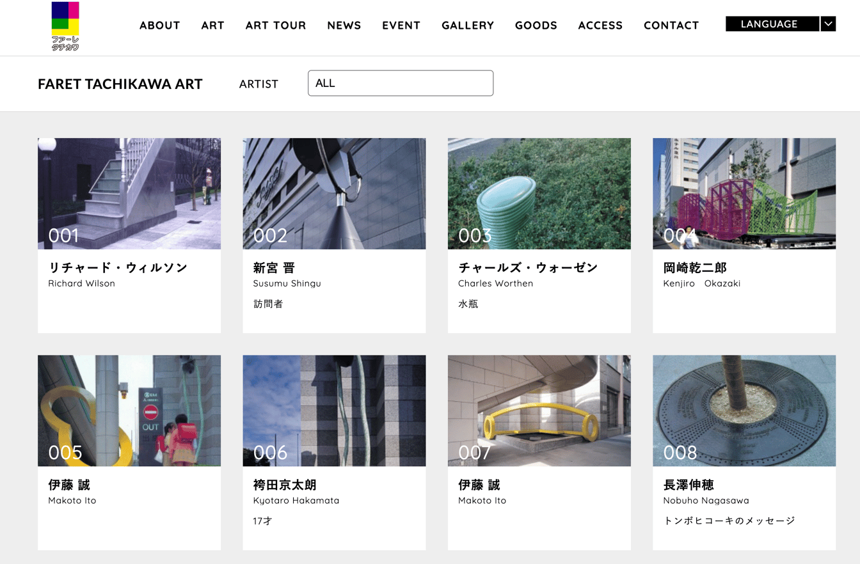This screenshot has width=860, height=564.
Task: Select artwork 008 tree grate image
Action: pyautogui.click(x=744, y=411)
